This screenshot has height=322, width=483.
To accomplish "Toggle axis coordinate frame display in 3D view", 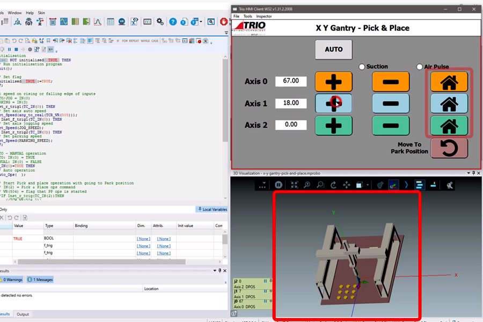I will tap(393, 185).
